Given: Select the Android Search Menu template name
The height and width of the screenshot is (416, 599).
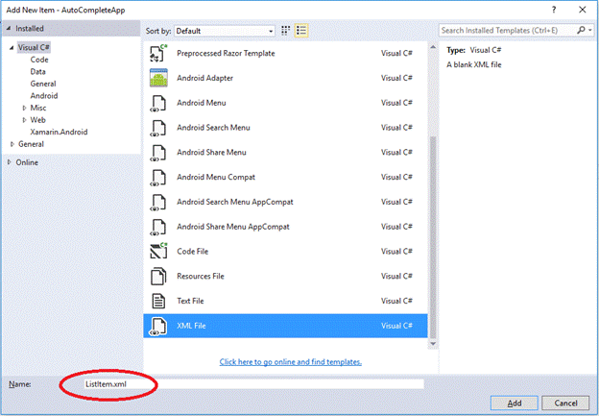Looking at the screenshot, I should (x=213, y=128).
